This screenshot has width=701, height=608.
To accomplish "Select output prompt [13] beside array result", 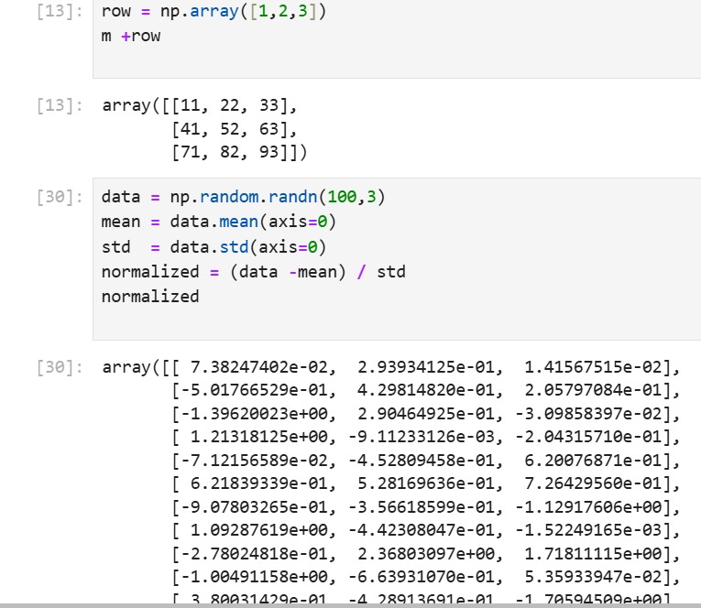I will click(x=60, y=106).
